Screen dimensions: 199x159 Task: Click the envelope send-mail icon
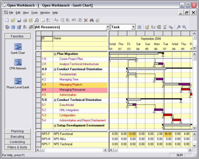click(43, 20)
